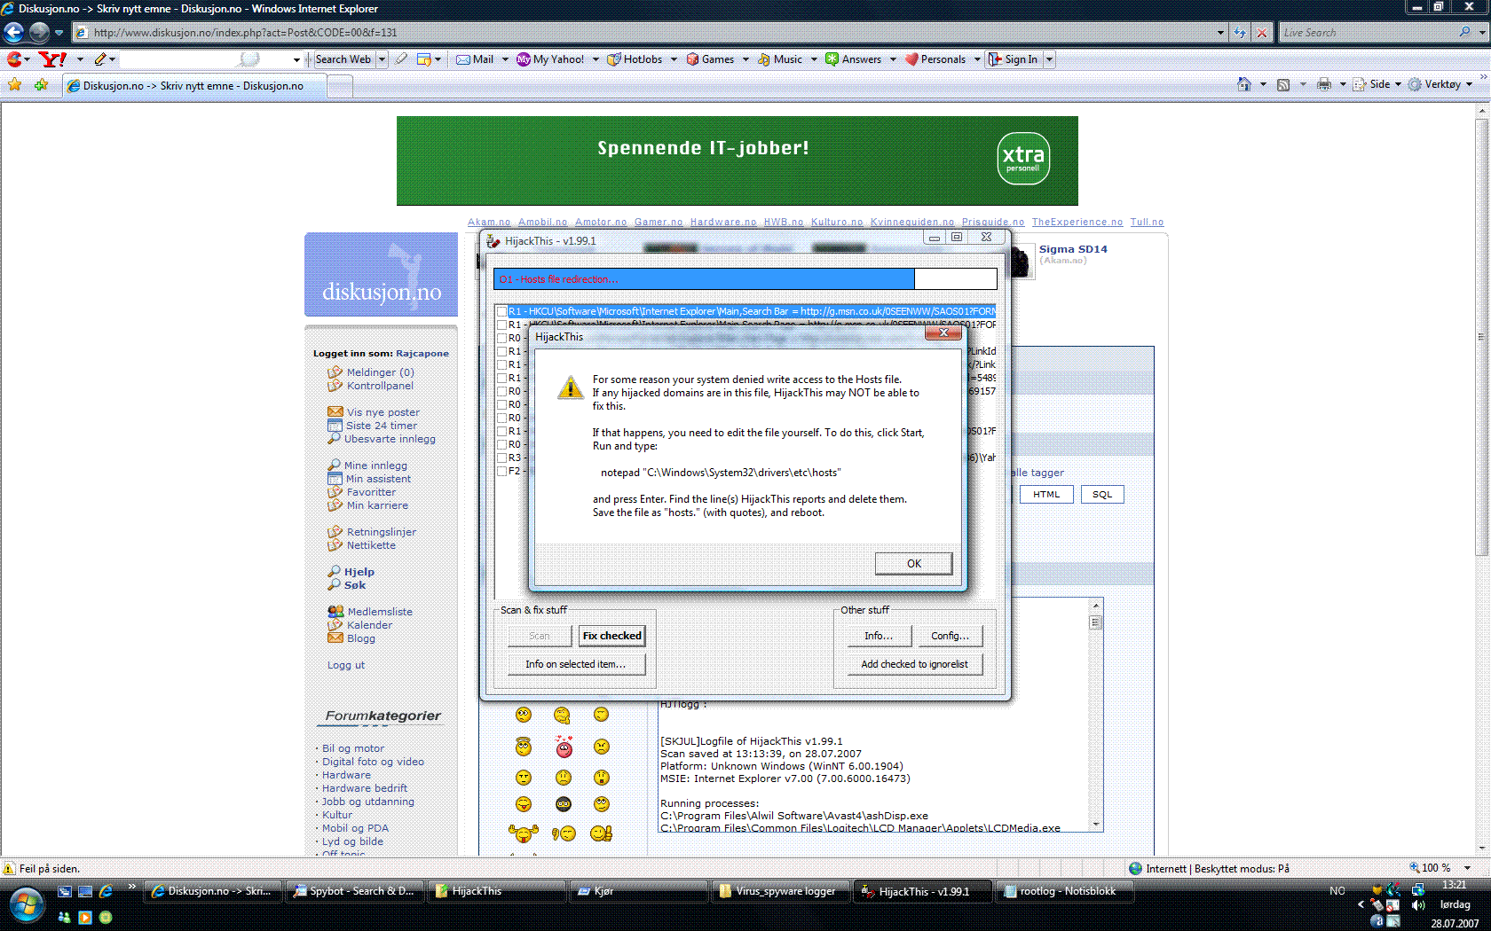Click the HotJobs toolbar icon
This screenshot has height=931, width=1491.
click(x=613, y=59)
